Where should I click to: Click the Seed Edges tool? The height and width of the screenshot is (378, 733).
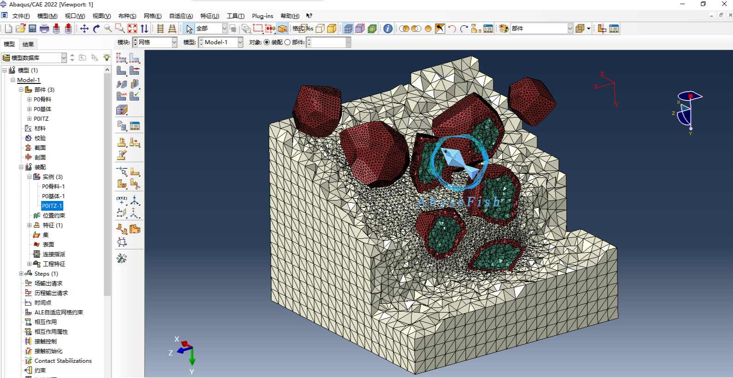pos(135,58)
